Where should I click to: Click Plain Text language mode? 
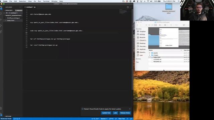click(122, 119)
